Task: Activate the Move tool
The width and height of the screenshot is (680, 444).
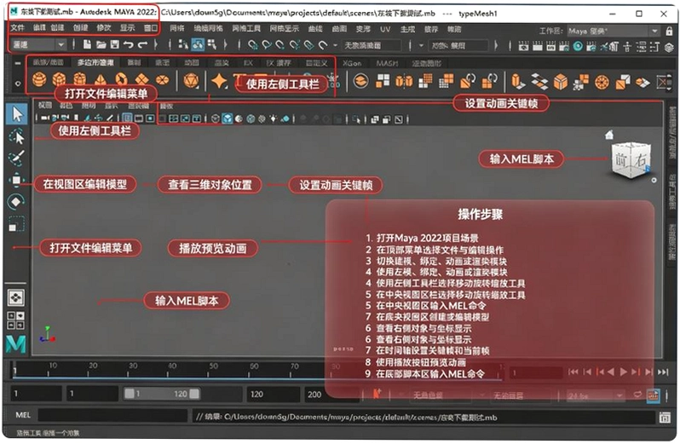Action: tap(16, 180)
